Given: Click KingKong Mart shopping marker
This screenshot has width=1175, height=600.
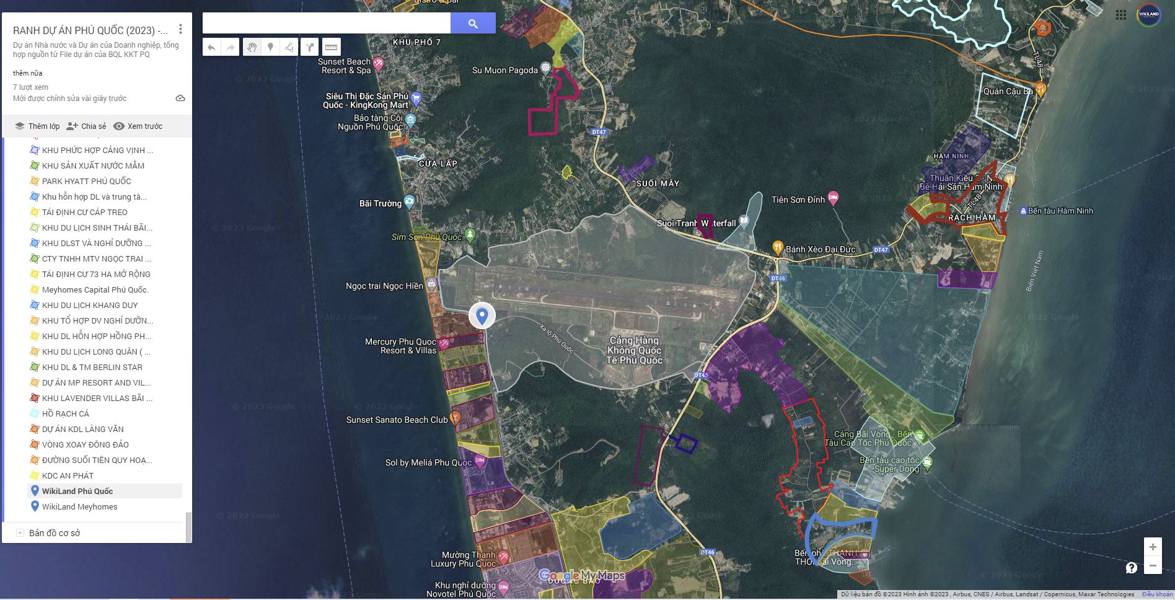Looking at the screenshot, I should point(416,97).
